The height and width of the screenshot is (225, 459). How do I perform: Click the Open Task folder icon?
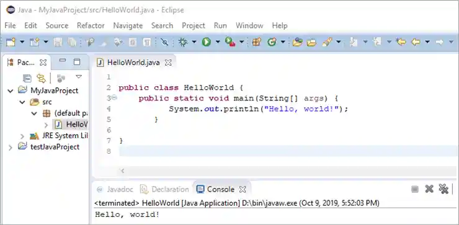click(312, 42)
